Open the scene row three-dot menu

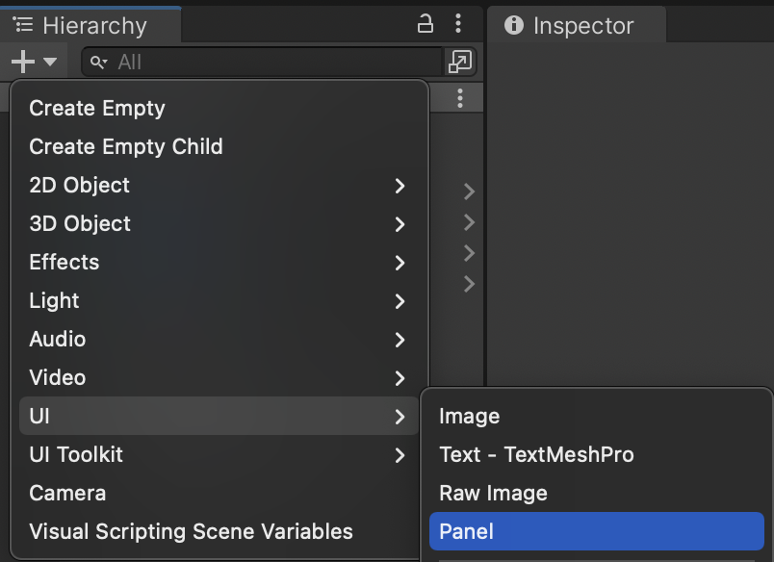tap(461, 98)
